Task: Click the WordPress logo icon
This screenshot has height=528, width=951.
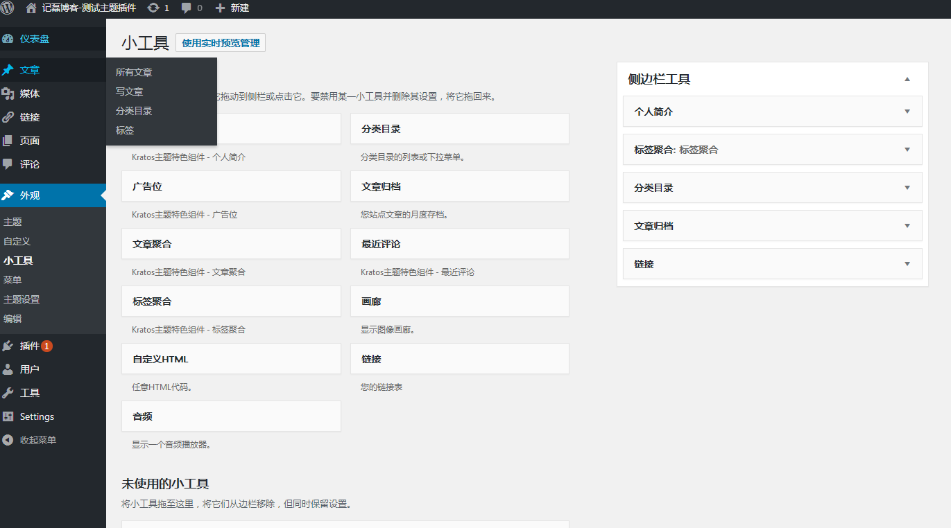Action: coord(8,8)
